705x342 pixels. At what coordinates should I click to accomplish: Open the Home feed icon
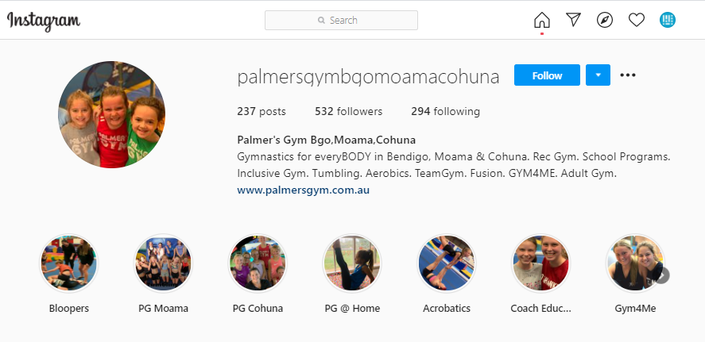pos(542,20)
